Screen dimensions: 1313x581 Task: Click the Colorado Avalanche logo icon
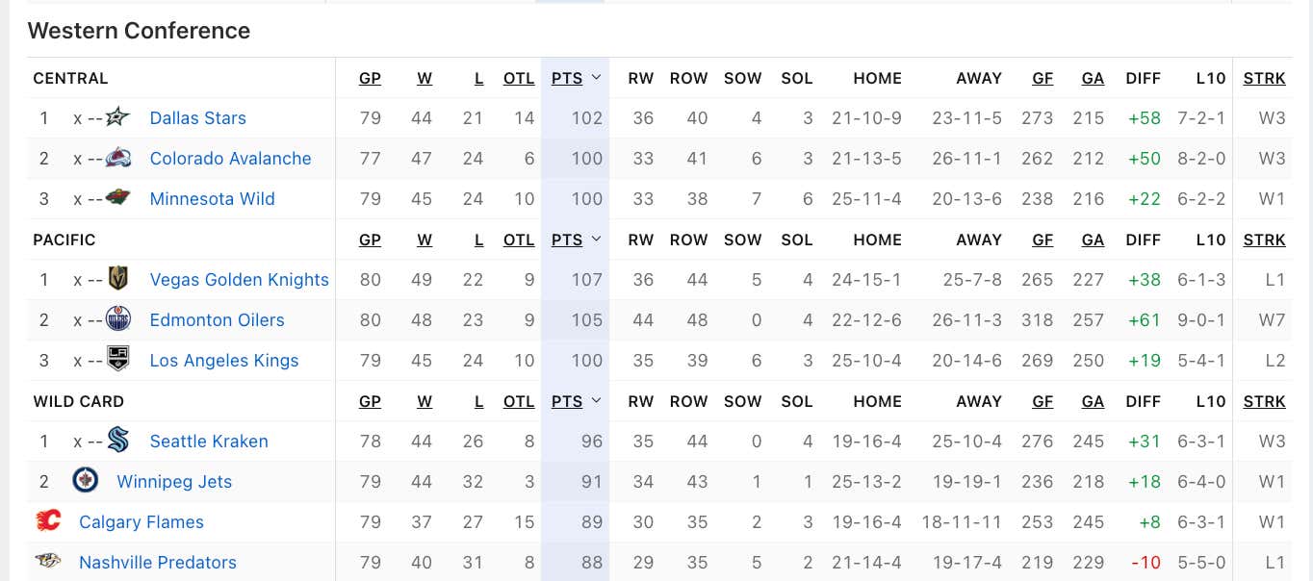tap(117, 158)
